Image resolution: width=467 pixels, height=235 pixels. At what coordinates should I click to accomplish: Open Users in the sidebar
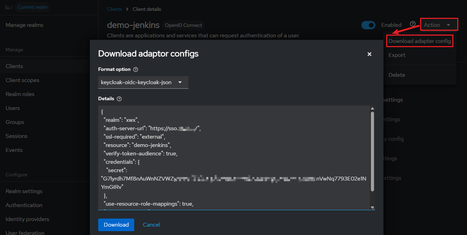coord(13,108)
